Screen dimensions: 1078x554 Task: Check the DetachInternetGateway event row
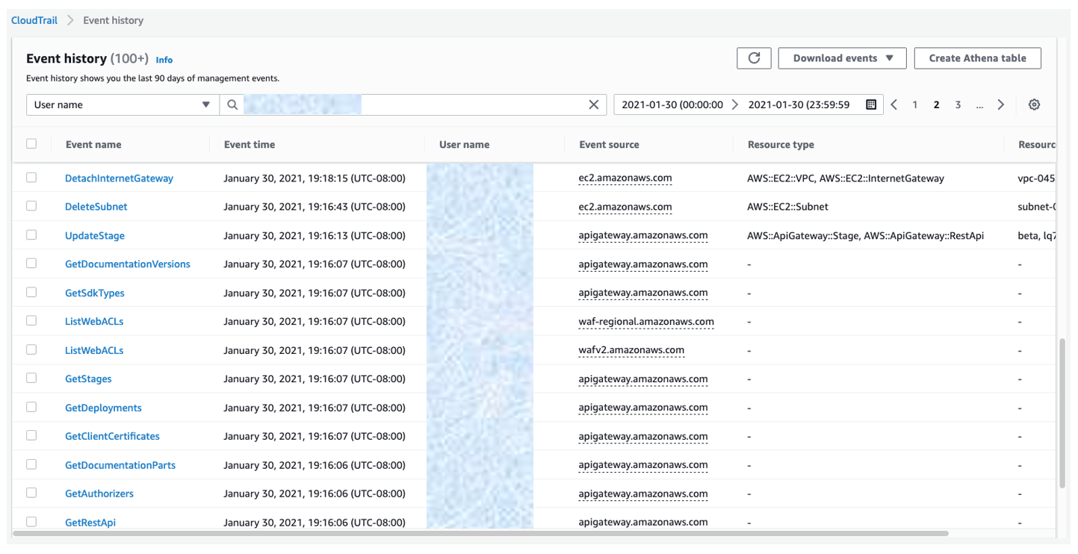tap(31, 178)
